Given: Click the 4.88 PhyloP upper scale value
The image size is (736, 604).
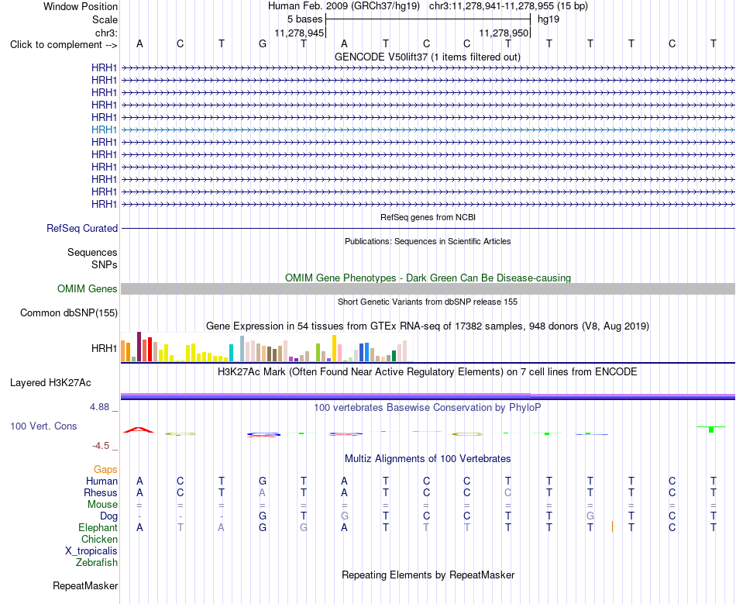Looking at the screenshot, I should click(x=99, y=407).
